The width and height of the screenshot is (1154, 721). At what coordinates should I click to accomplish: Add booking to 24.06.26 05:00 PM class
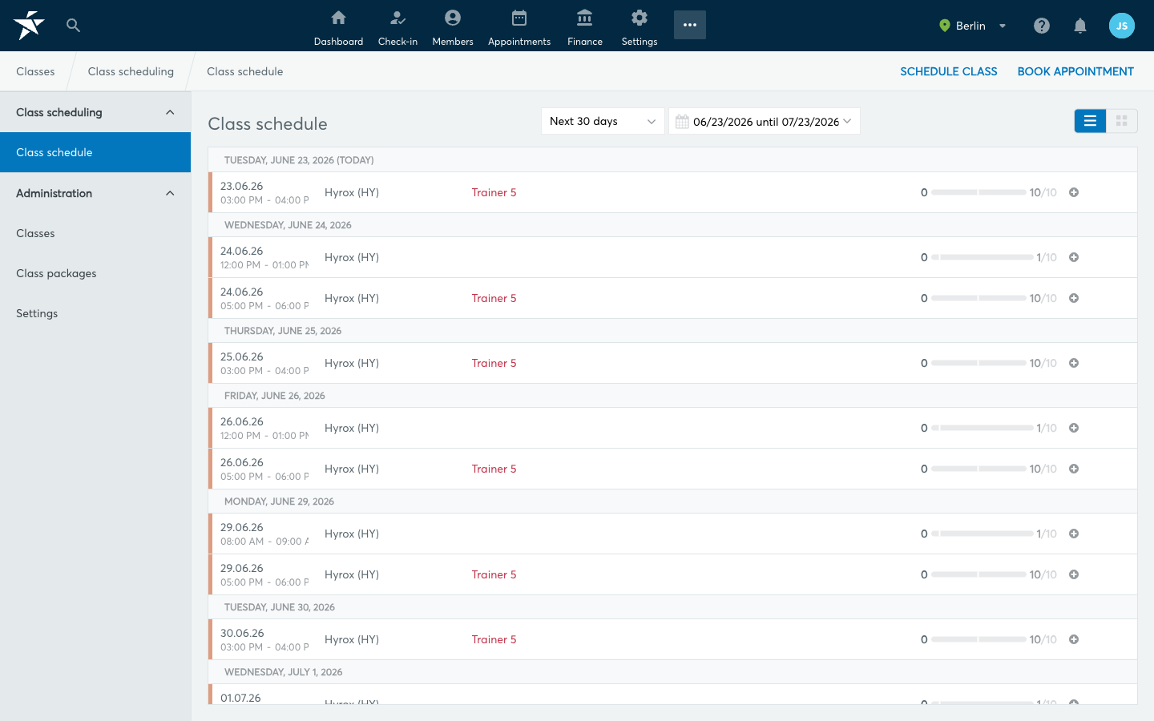[1074, 298]
